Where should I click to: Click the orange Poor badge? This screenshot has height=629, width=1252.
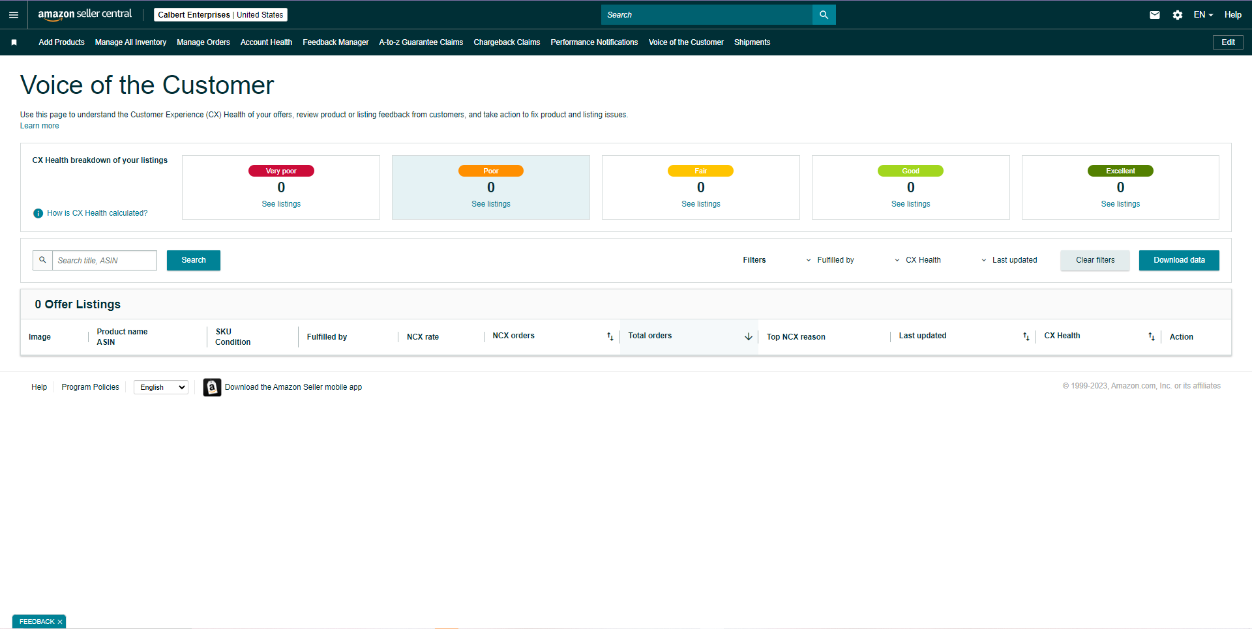(x=491, y=171)
